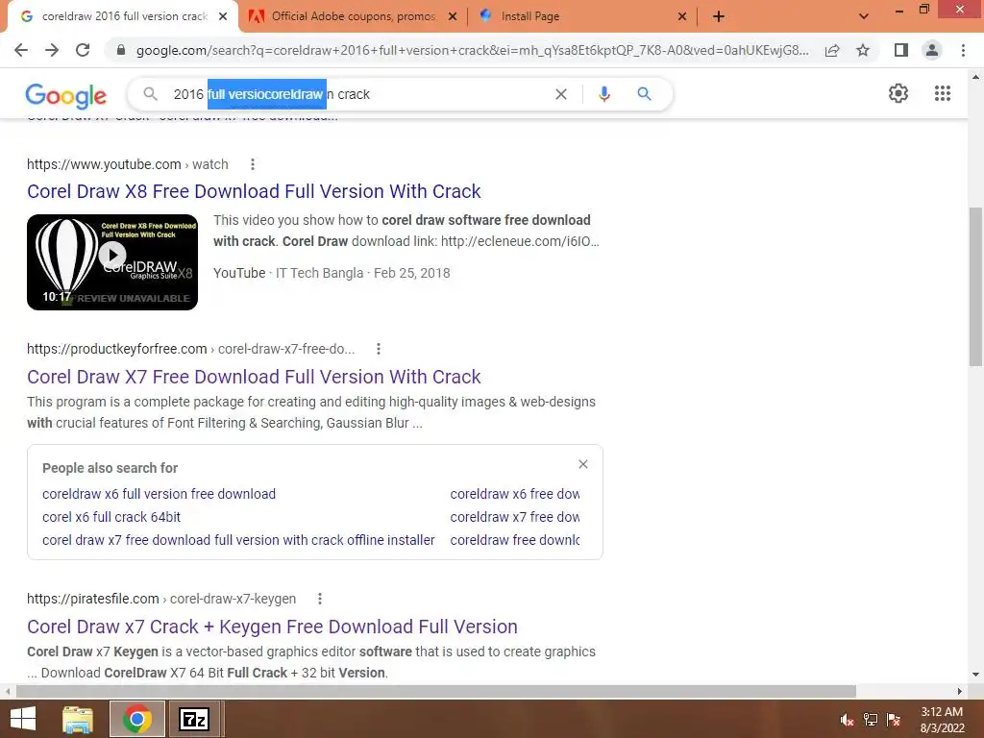Screen dimensions: 984x738
Task: Close People also search for box
Action: (583, 464)
